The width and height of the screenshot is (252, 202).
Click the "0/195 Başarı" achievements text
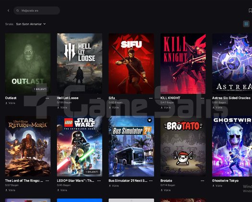[x=64, y=102]
